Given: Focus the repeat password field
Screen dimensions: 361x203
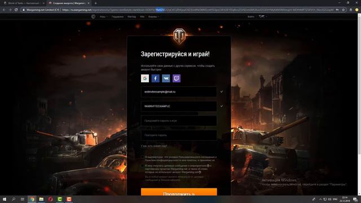Looking at the screenshot, I should pyautogui.click(x=179, y=135).
